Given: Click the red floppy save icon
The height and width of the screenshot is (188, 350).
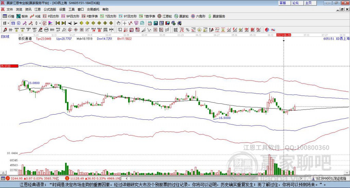Looking at the screenshot, I should pyautogui.click(x=167, y=23).
